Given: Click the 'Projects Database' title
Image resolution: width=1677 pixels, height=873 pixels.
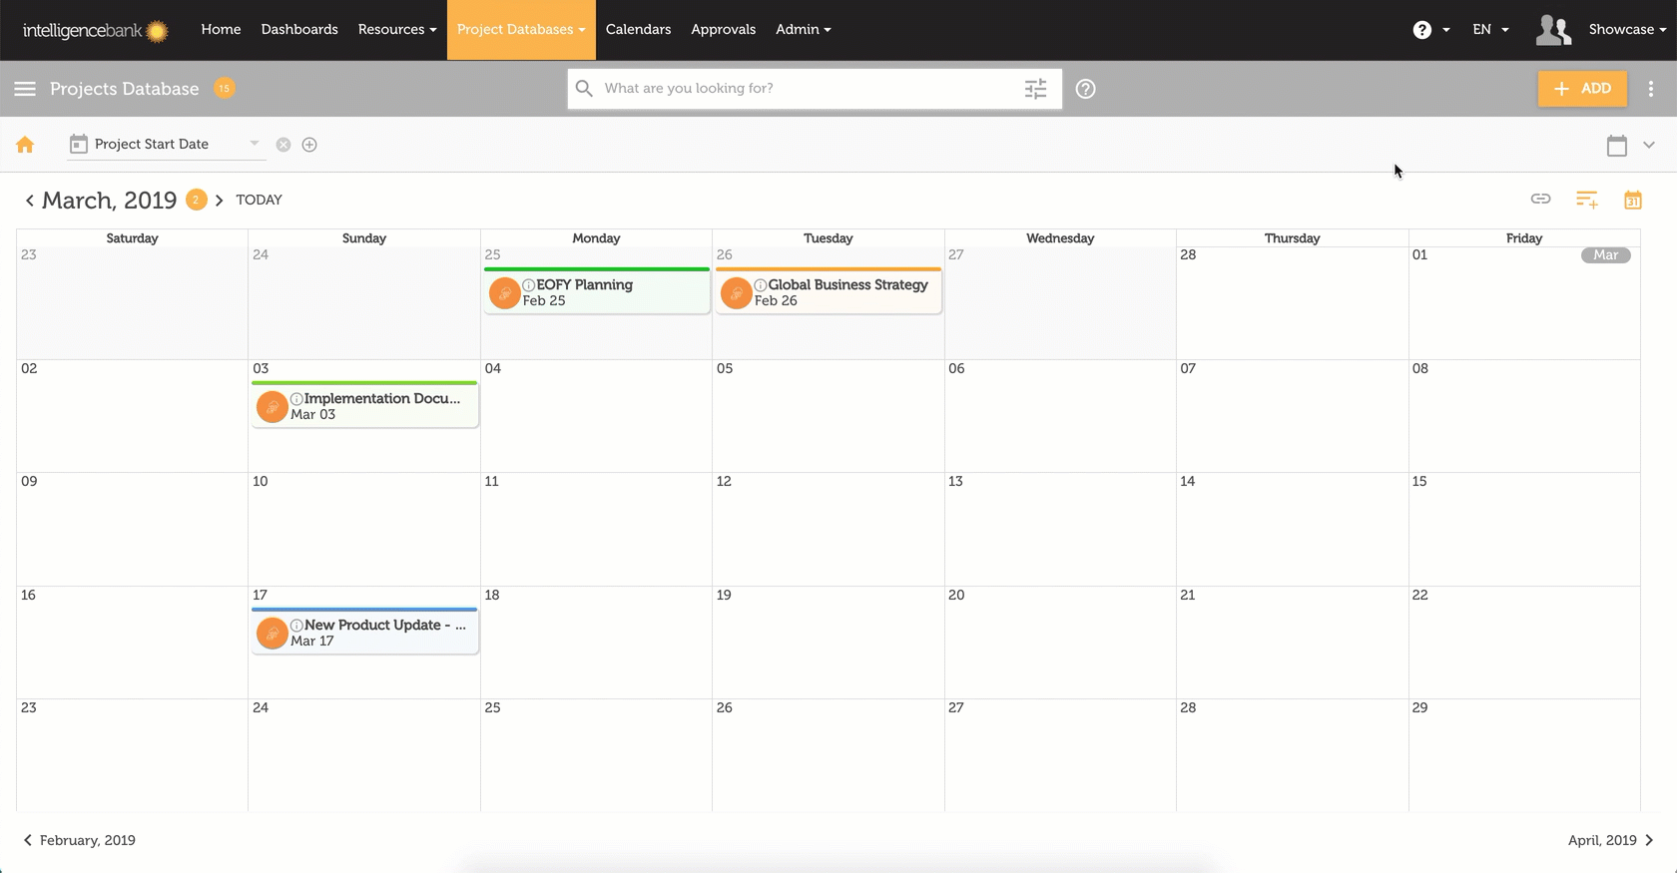Looking at the screenshot, I should point(125,89).
